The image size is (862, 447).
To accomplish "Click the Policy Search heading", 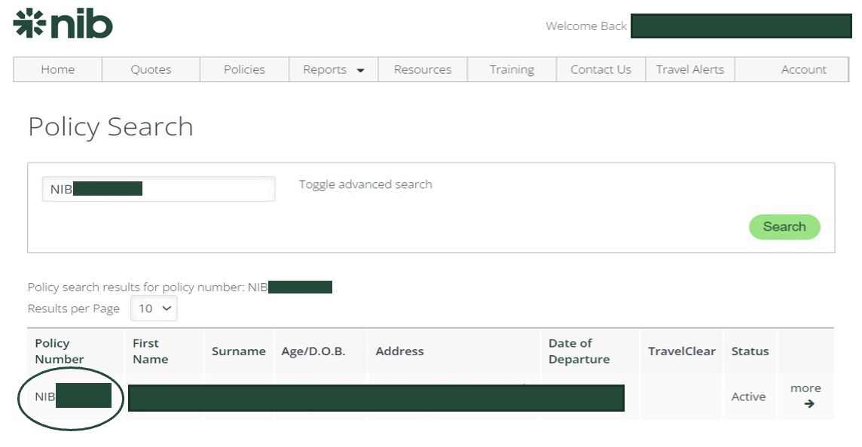I will click(111, 127).
